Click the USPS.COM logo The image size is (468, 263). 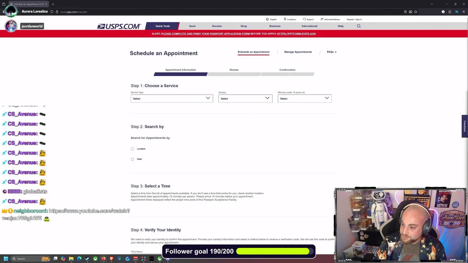click(119, 26)
